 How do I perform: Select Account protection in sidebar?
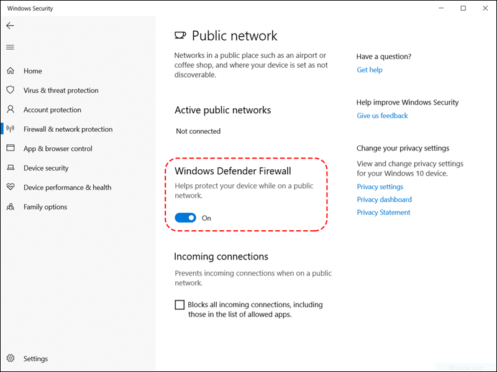[52, 110]
